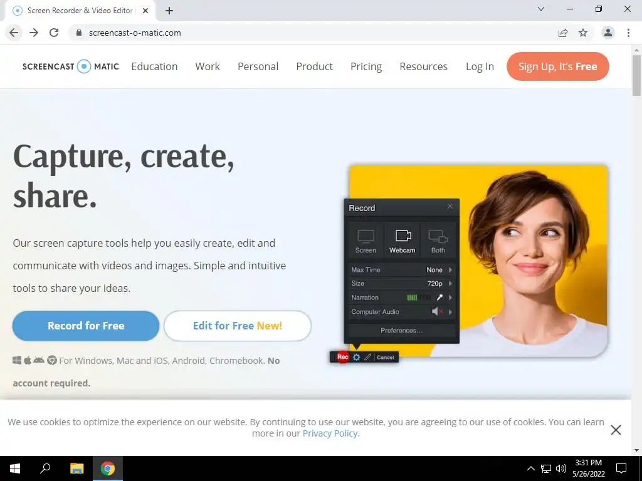
Task: Click the woman's photo thumbnail
Action: (478, 261)
